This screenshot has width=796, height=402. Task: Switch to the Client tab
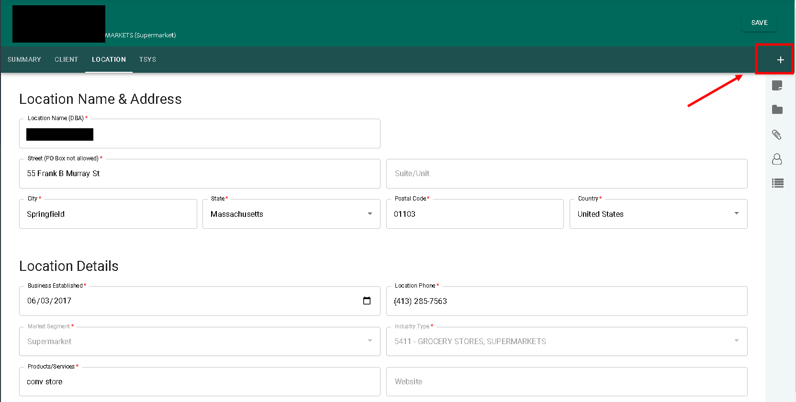[66, 59]
